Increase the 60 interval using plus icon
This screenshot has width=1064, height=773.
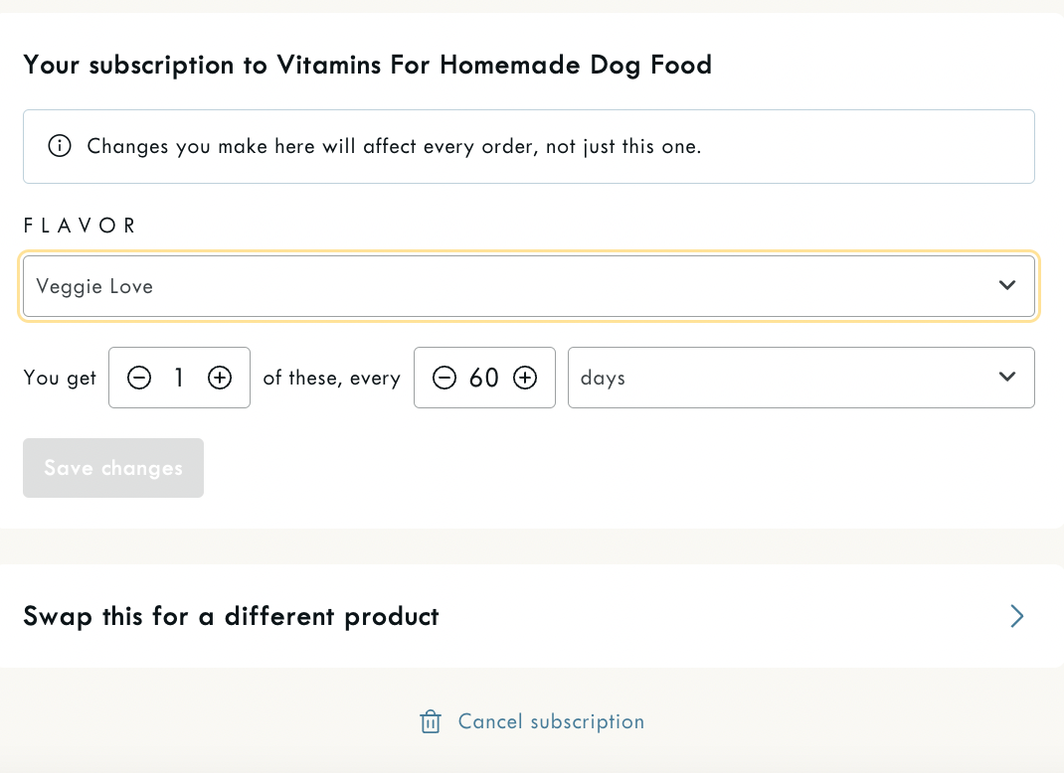click(525, 378)
